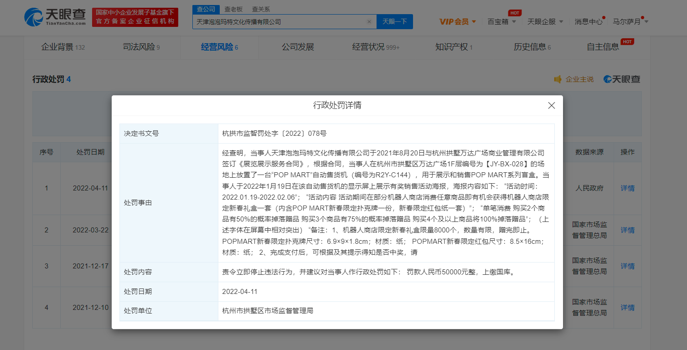Screen dimensions: 687x350
Task: Switch to the 企业背景 tab
Action: [63, 47]
